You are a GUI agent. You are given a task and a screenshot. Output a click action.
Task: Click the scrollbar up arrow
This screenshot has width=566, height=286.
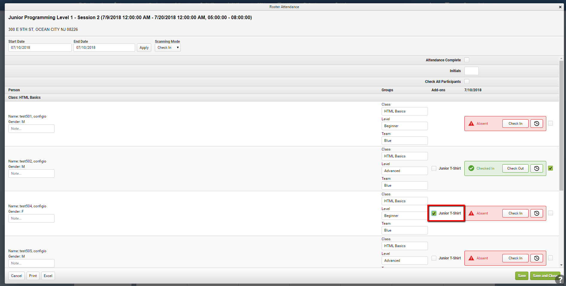pyautogui.click(x=561, y=58)
